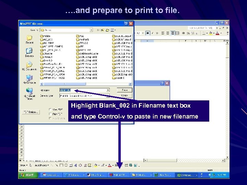Image resolution: width=247 pixels, height=185 pixels.
Task: Apply Currency style in Excel toolbar
Action: [x=183, y=33]
